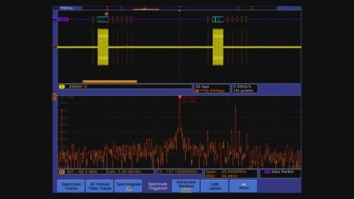Select the 20.0µs timebase readout

point(202,86)
